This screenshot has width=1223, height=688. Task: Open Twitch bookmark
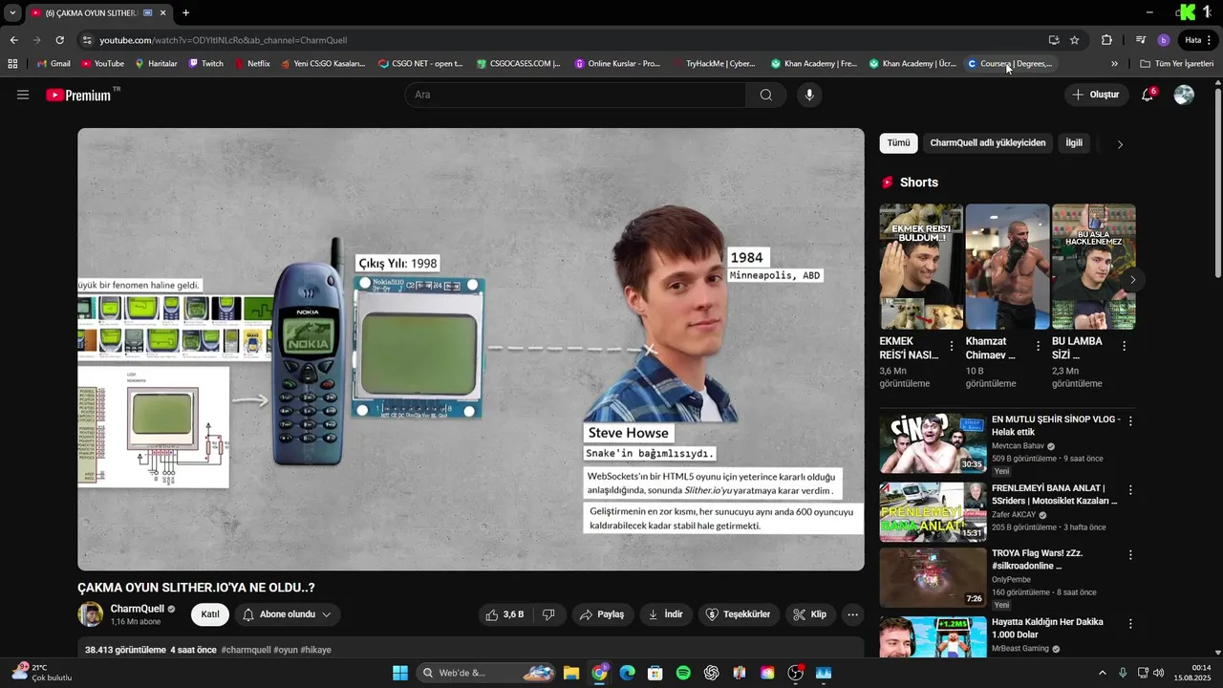(205, 64)
